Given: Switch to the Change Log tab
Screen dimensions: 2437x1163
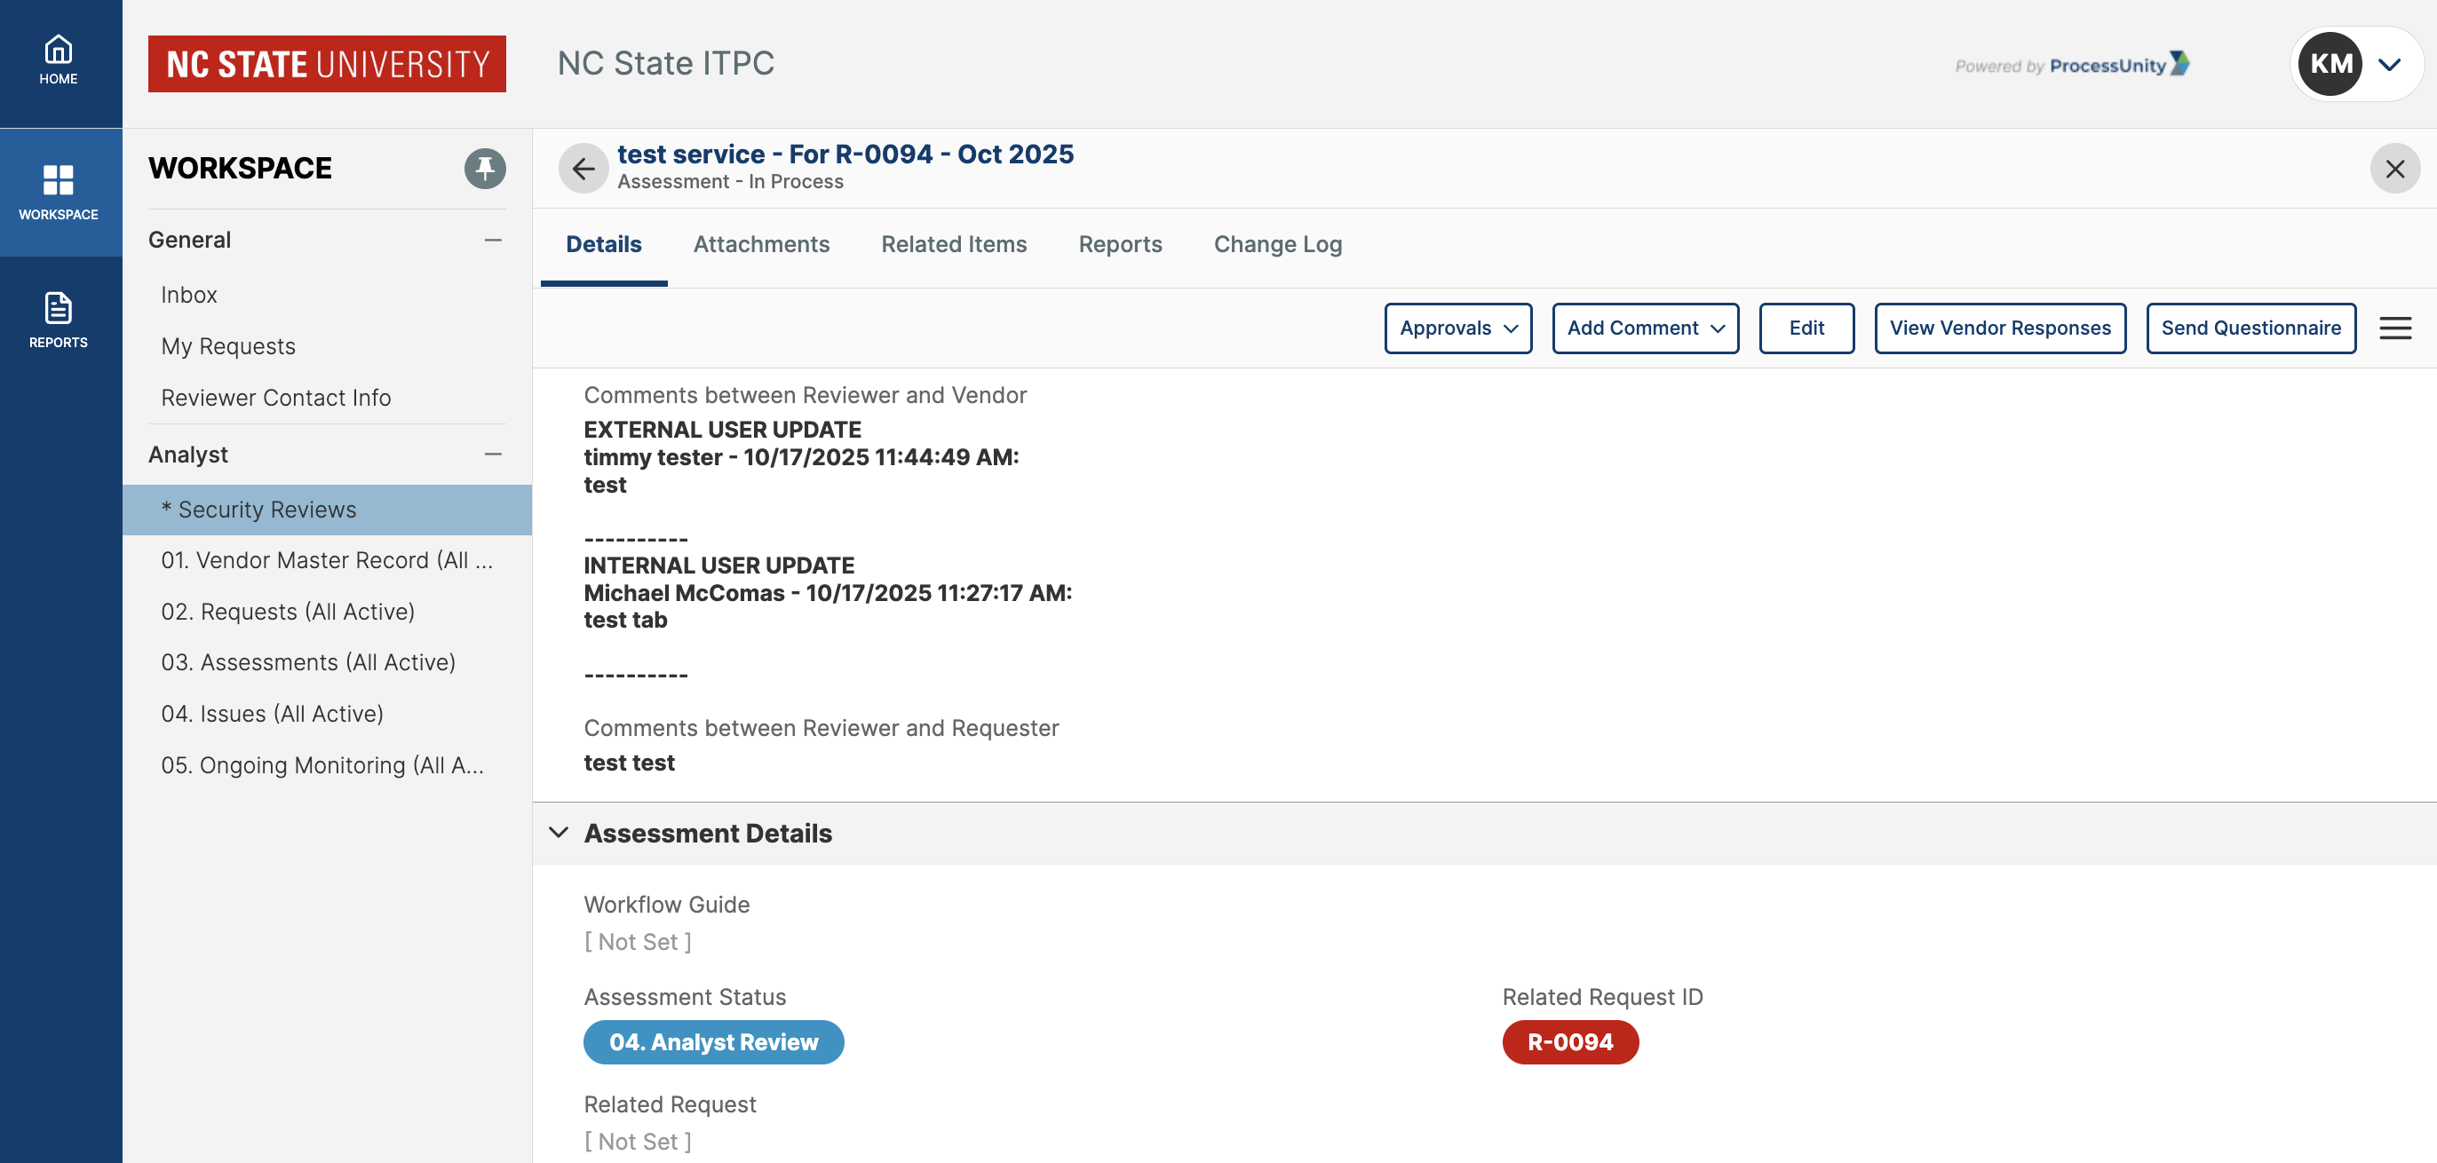Looking at the screenshot, I should (1277, 245).
